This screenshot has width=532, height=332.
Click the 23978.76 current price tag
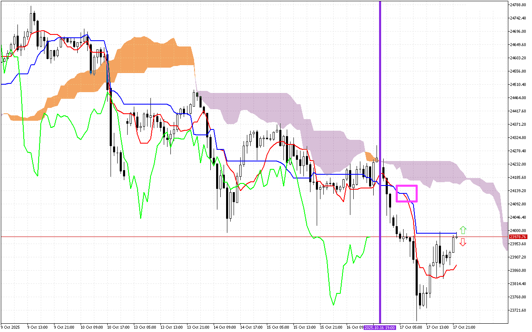pyautogui.click(x=519, y=237)
